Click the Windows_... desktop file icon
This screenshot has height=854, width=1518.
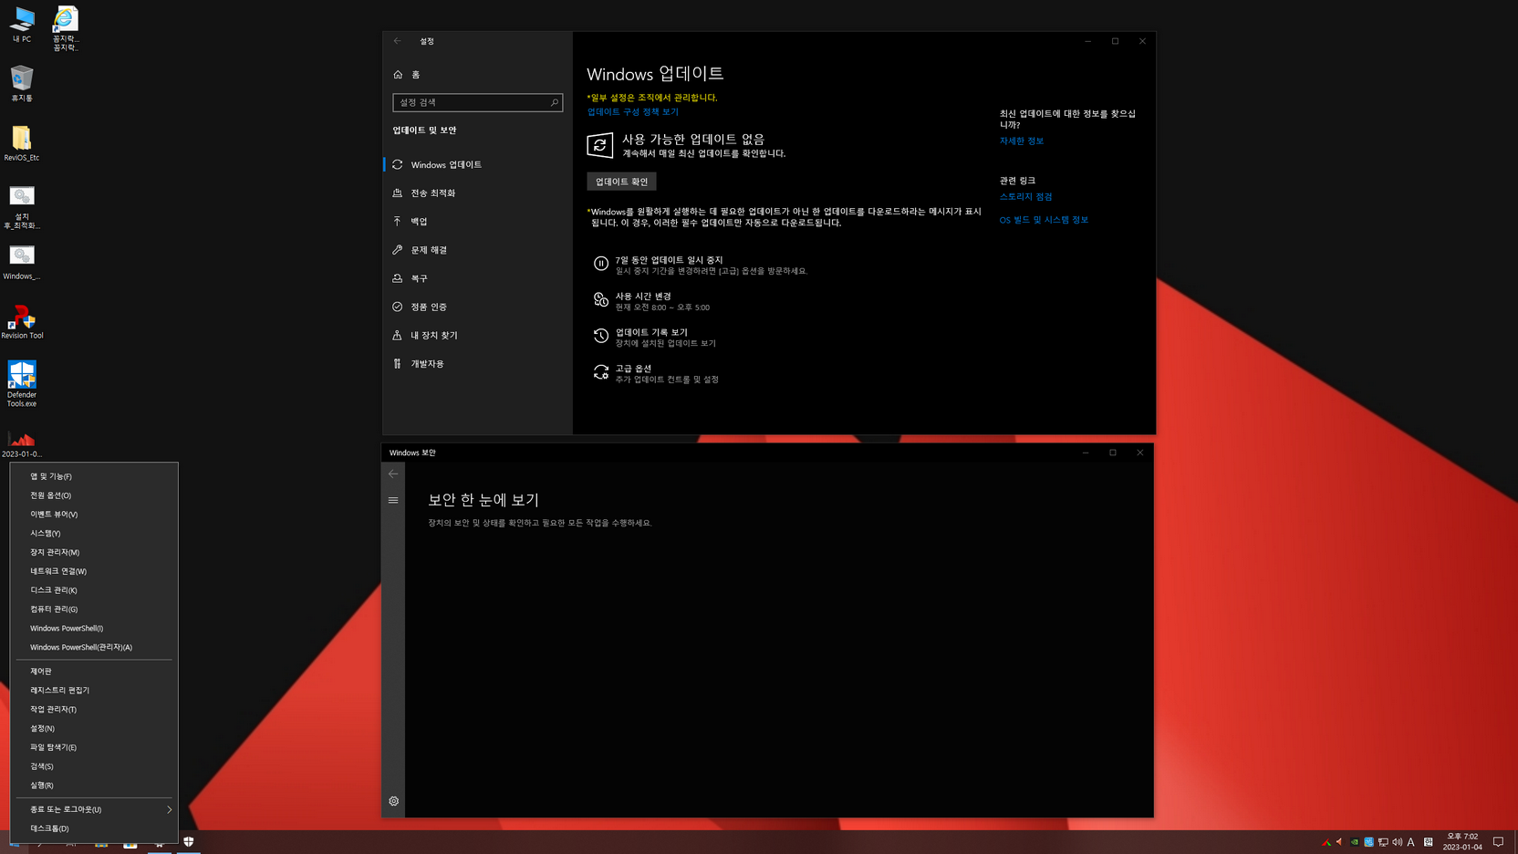coord(21,262)
